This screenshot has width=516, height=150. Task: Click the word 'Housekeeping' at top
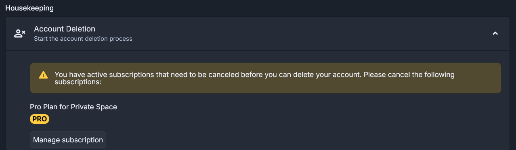[x=29, y=8]
